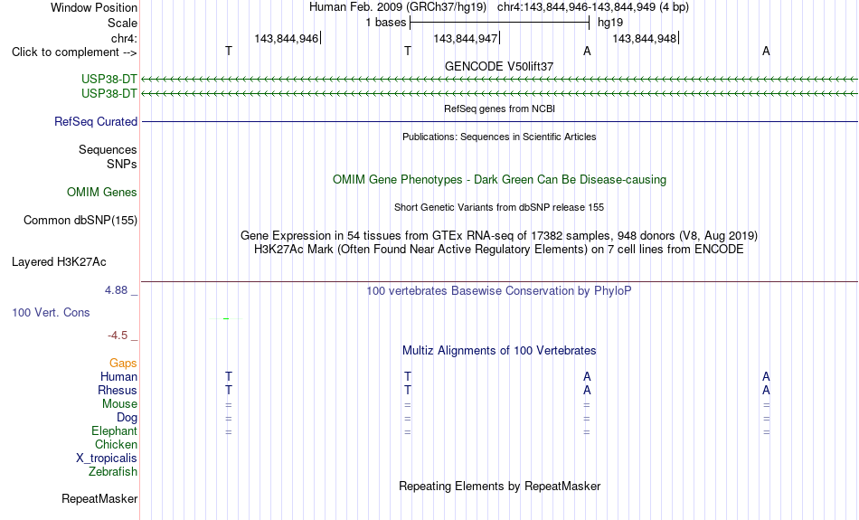Click the SNPs track label
Screen dimensions: 859x520
point(122,164)
